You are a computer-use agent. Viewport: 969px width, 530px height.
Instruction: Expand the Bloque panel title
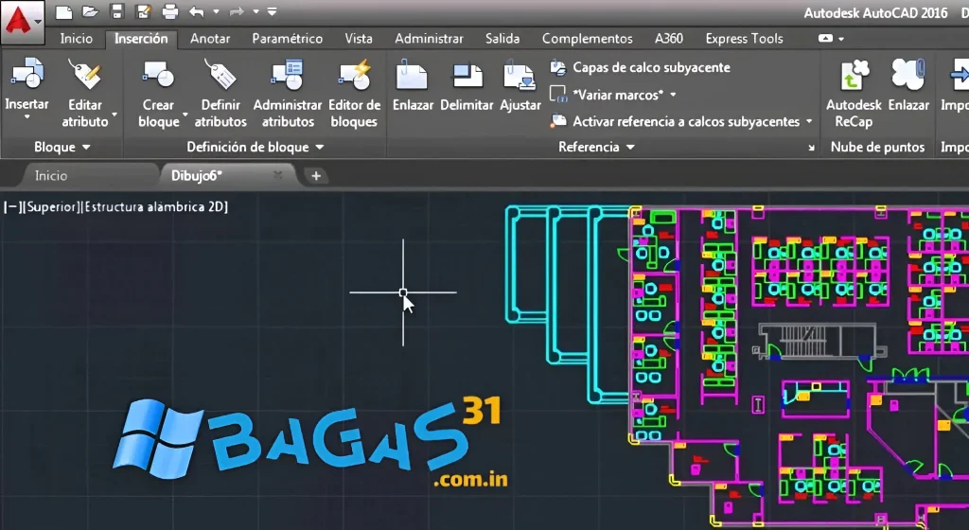62,147
